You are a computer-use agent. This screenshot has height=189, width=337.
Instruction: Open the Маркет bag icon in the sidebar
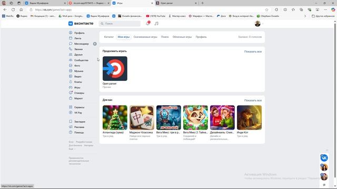point(71,98)
